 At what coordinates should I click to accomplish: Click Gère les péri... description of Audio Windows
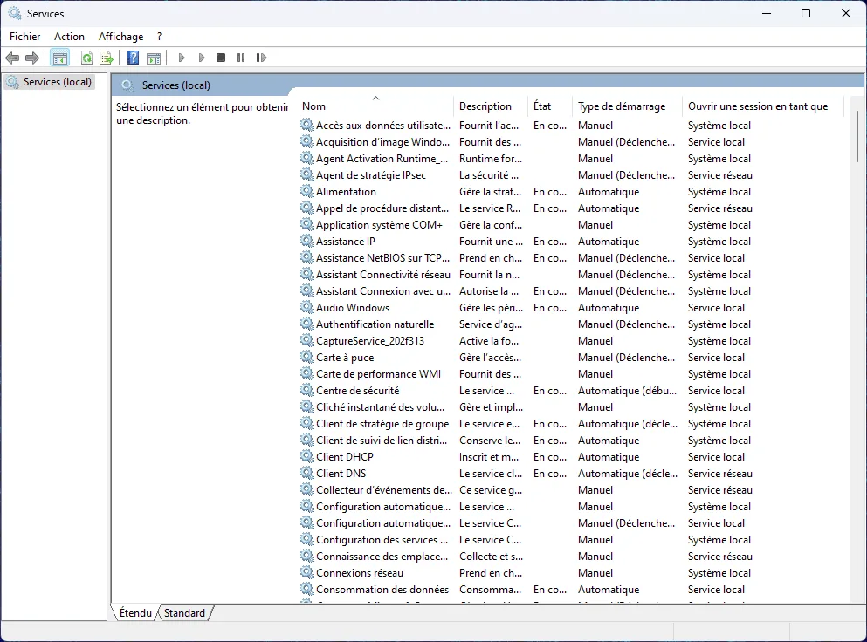[491, 308]
